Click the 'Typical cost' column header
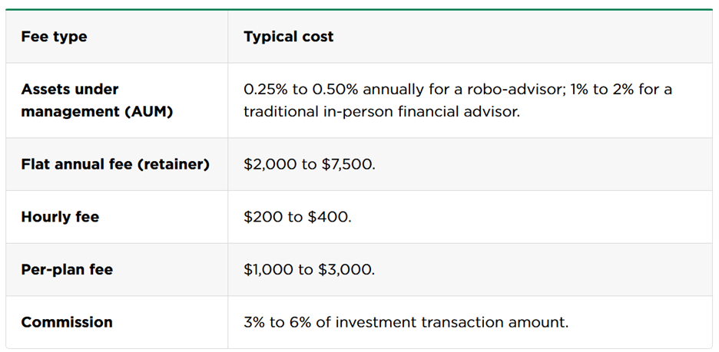Screen dimensions: 719x352 click(x=288, y=37)
